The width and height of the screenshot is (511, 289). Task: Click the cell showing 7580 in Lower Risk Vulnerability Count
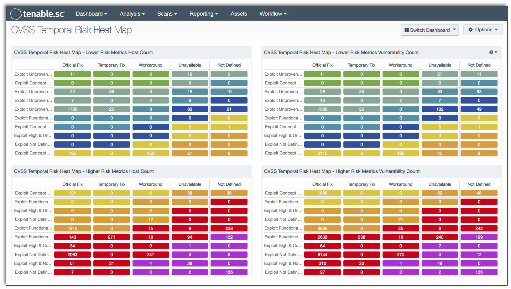pyautogui.click(x=322, y=109)
